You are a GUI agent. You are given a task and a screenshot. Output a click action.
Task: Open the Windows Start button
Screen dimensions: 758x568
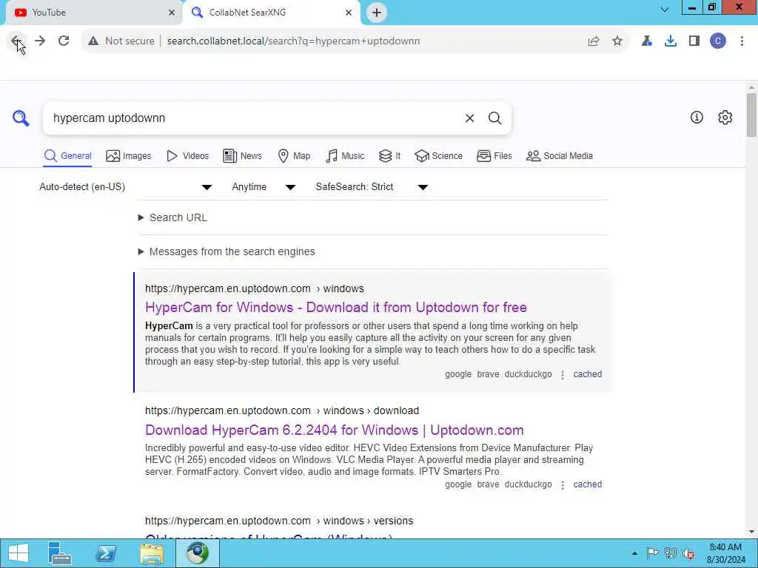19,553
